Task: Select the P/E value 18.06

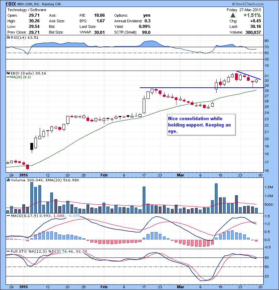Action: coord(99,15)
